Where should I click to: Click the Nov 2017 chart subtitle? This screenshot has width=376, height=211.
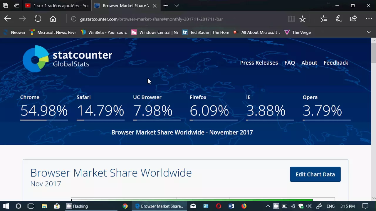46,184
